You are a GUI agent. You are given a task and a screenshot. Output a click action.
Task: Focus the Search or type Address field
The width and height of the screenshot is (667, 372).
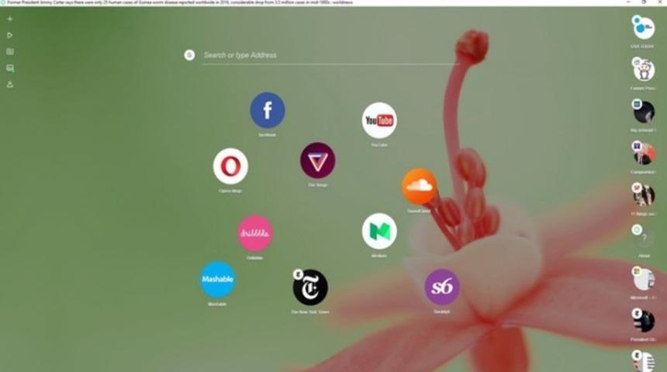[330, 55]
